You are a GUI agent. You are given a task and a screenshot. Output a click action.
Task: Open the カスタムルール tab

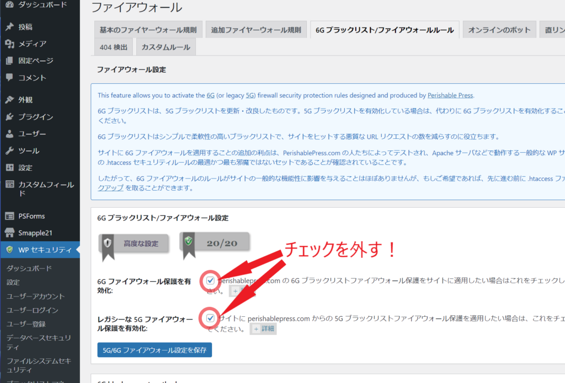pos(166,47)
